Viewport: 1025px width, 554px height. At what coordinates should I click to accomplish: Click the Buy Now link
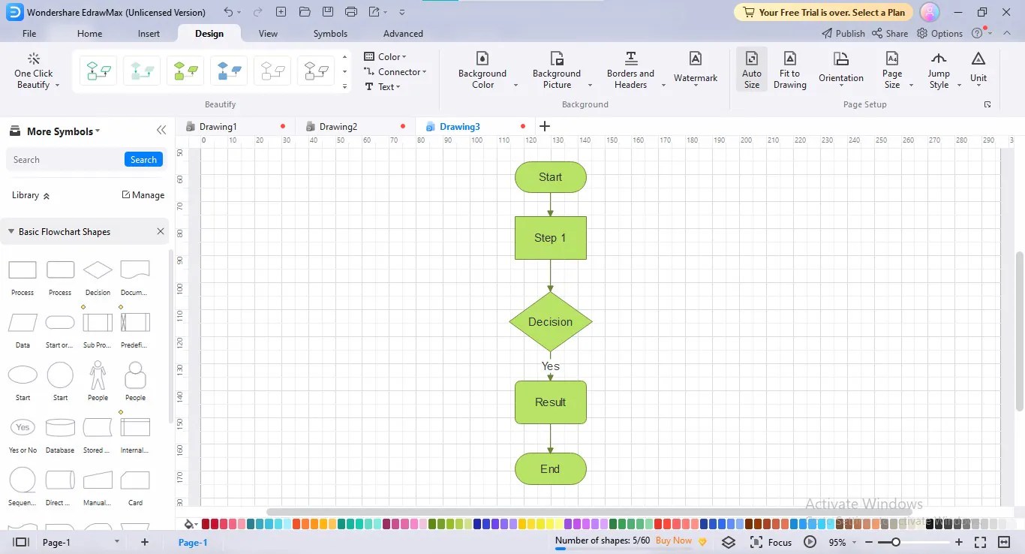point(673,540)
